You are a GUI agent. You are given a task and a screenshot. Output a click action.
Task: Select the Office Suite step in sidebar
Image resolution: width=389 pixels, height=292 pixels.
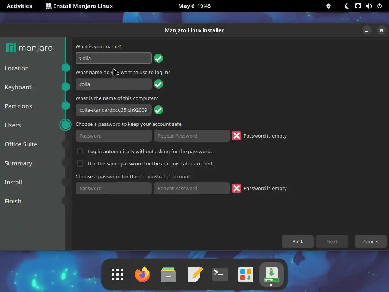pos(21,144)
